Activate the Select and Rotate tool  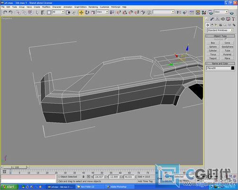(x=87, y=12)
